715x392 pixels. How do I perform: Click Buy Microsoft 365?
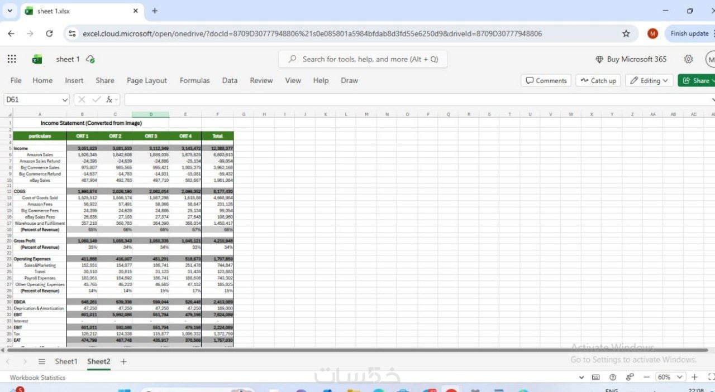click(x=631, y=59)
